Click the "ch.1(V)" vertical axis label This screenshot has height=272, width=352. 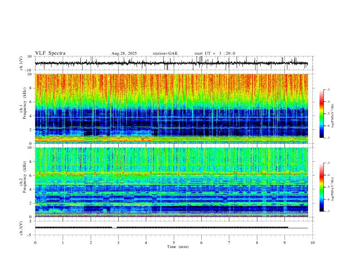point(21,63)
